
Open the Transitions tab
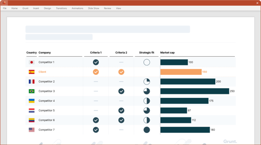61,8
